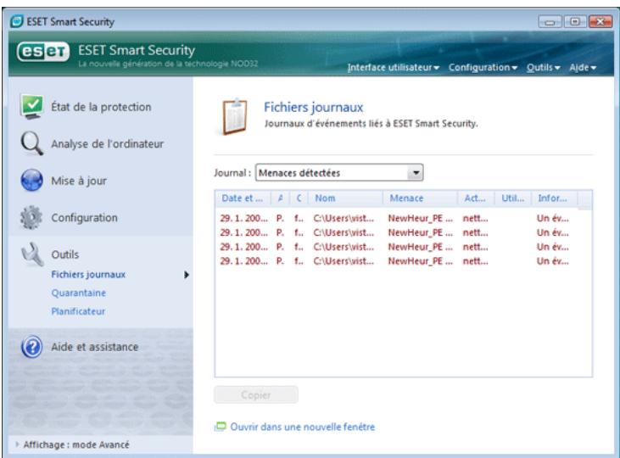The width and height of the screenshot is (620, 458).
Task: Open the Configuration menu in top bar
Action: [483, 68]
